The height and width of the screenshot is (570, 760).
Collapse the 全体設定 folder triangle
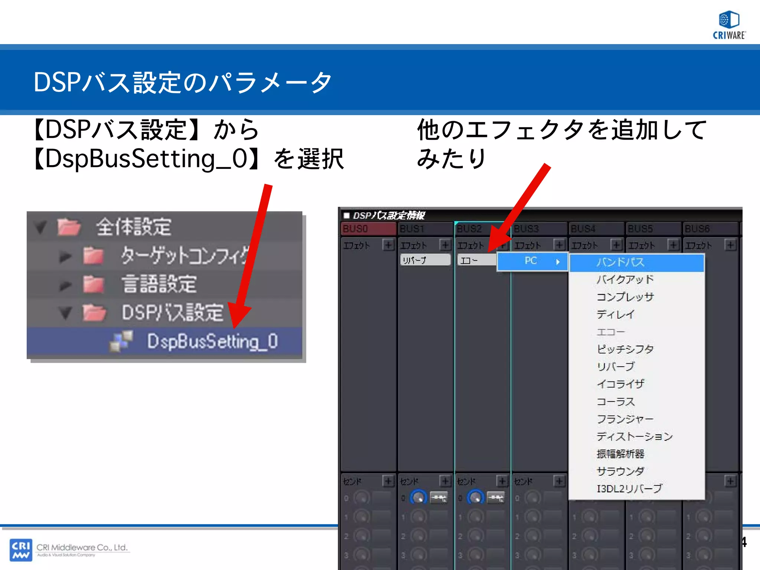click(40, 227)
